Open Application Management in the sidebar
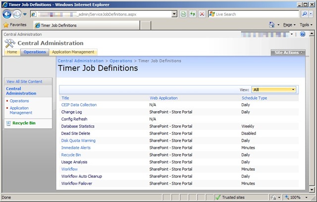The width and height of the screenshot is (317, 202). [x=21, y=110]
